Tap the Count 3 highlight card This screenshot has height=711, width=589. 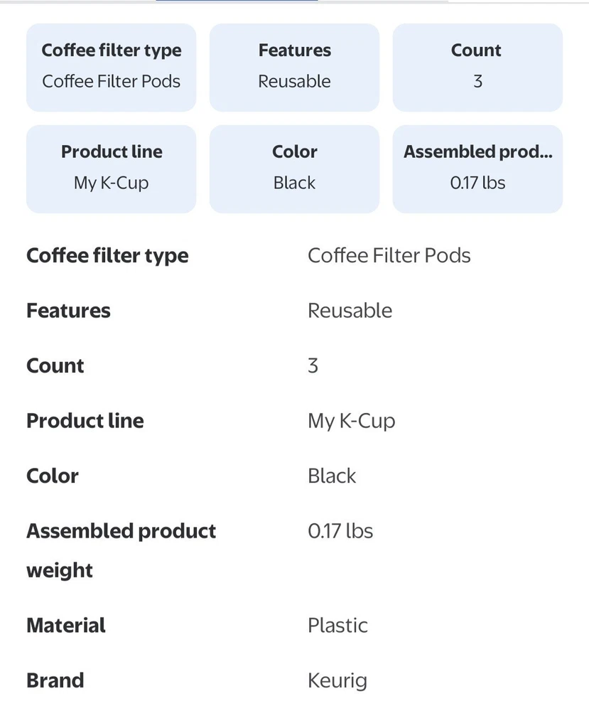(477, 68)
